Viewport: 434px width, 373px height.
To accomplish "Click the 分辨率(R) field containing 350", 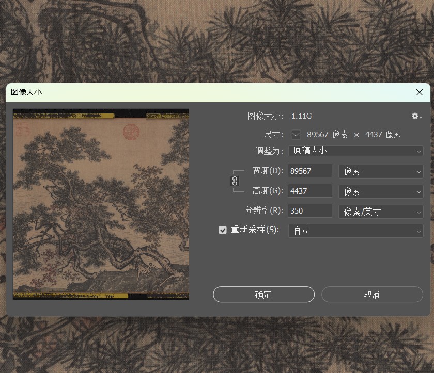I will click(x=310, y=211).
